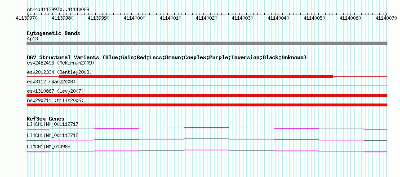Open variant nsv290711 (Mills2006) label
Viewport: 400px width, 177px height.
click(x=55, y=100)
